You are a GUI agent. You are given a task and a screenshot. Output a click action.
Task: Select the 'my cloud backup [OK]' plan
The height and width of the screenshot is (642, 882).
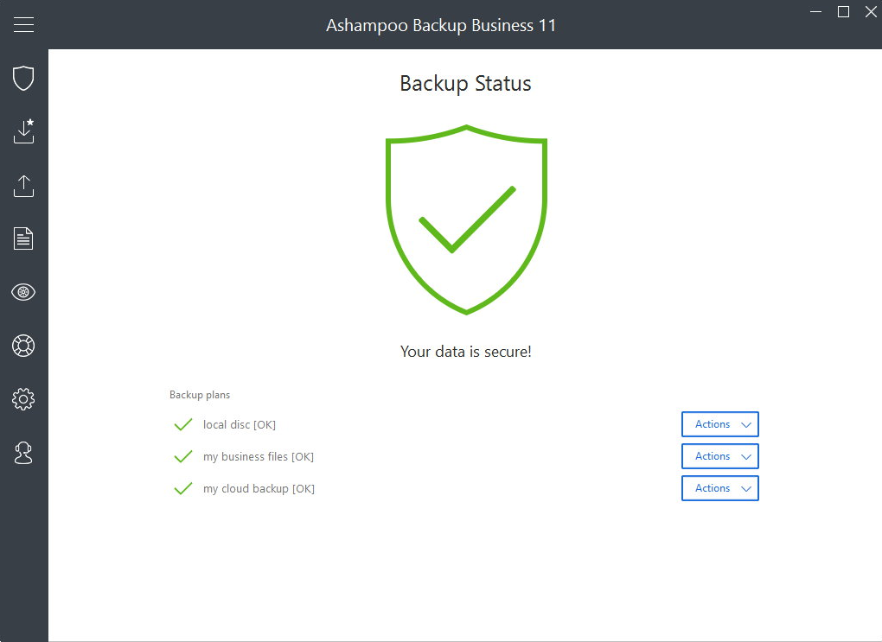tap(259, 488)
